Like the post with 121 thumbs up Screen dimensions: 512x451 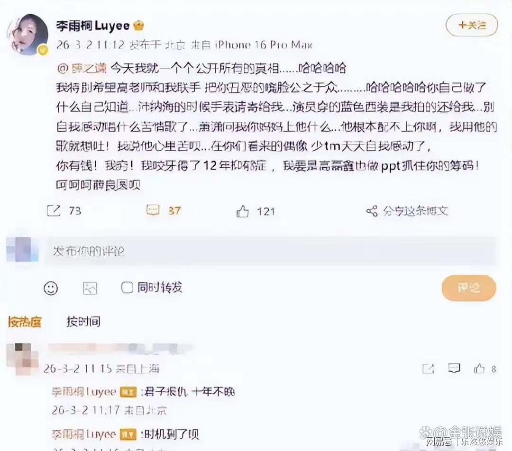click(242, 211)
